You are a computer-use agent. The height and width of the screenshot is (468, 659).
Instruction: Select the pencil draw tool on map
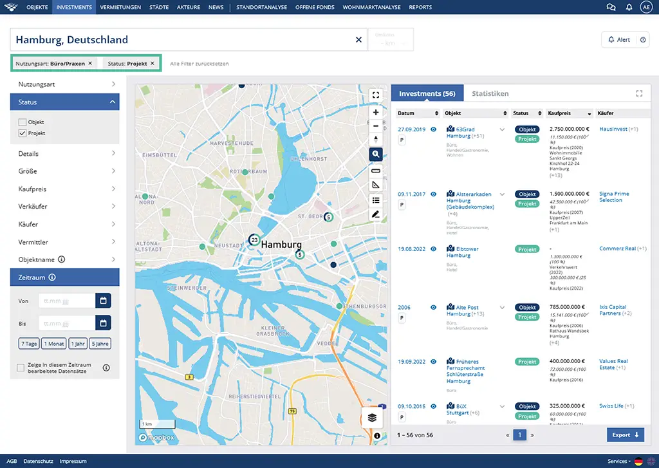[376, 214]
